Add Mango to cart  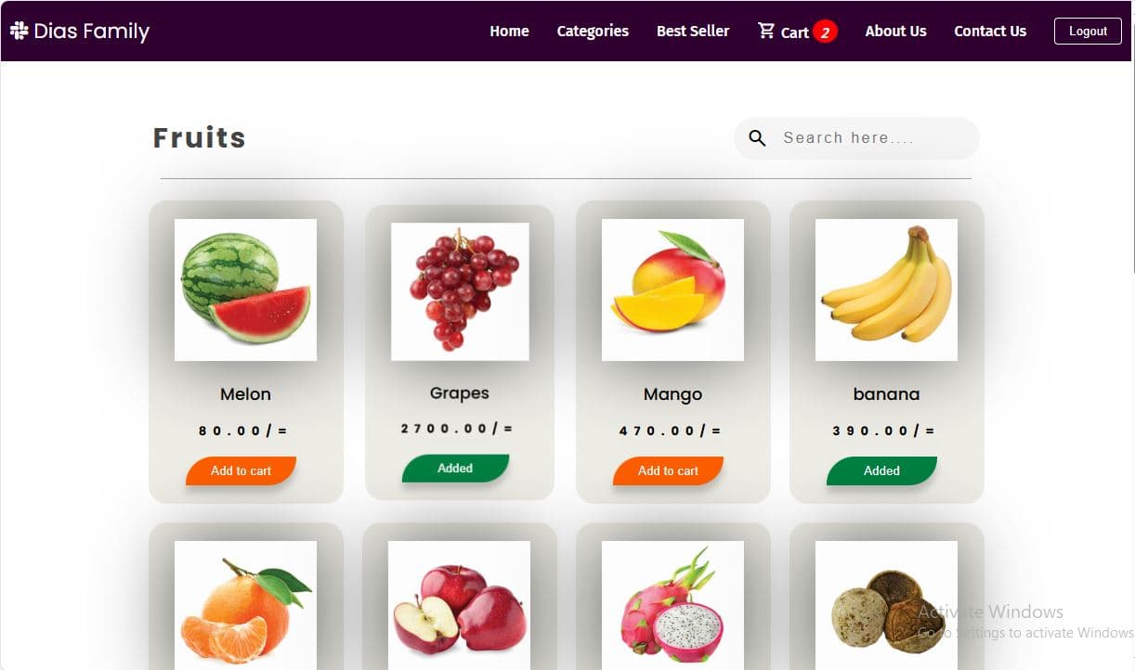click(668, 470)
